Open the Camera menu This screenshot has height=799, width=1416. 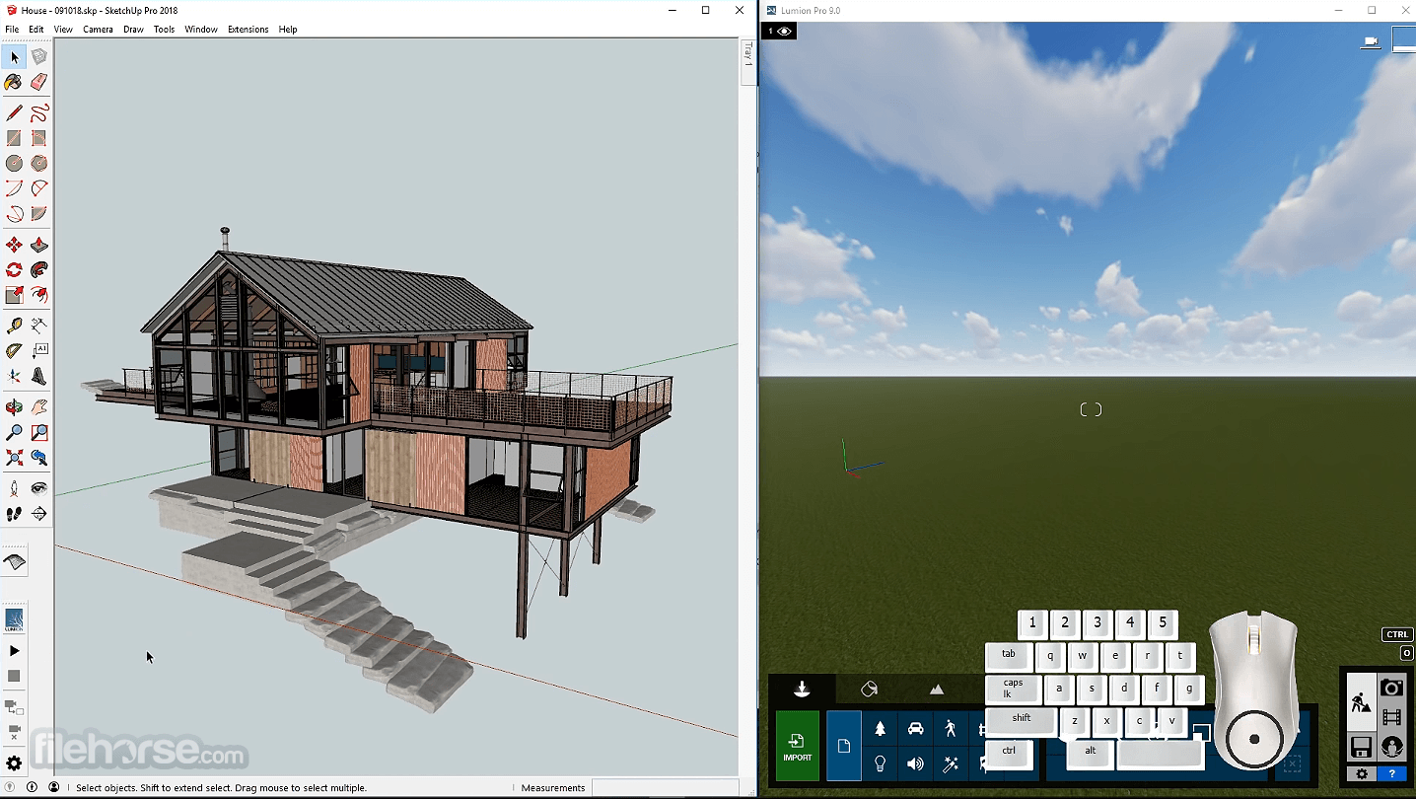coord(98,30)
